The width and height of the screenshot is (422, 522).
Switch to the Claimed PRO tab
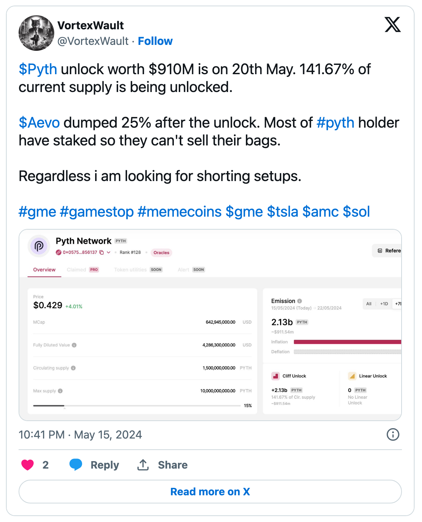pos(82,270)
